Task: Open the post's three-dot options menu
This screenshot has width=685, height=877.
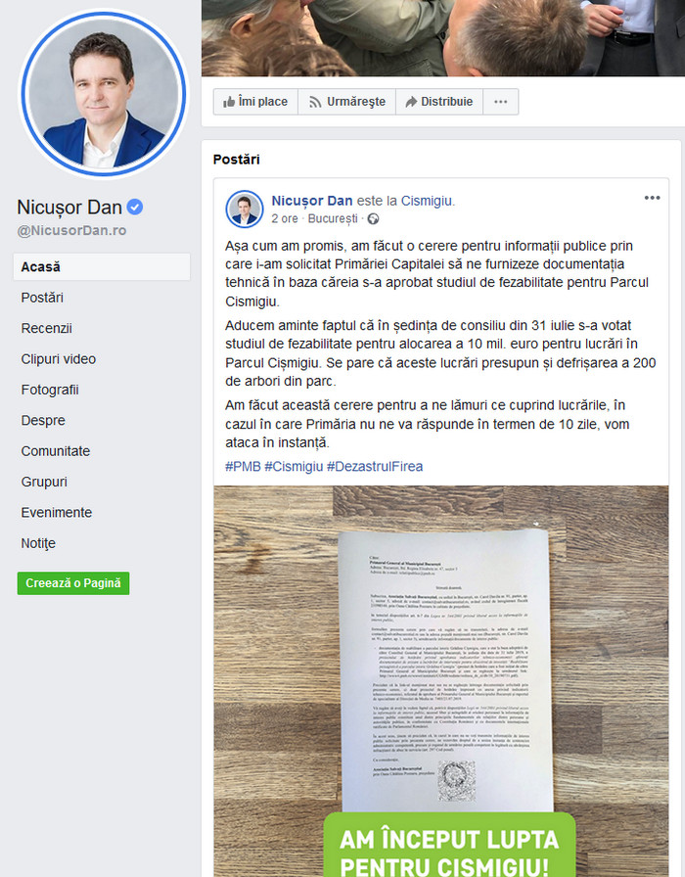Action: pos(652,198)
